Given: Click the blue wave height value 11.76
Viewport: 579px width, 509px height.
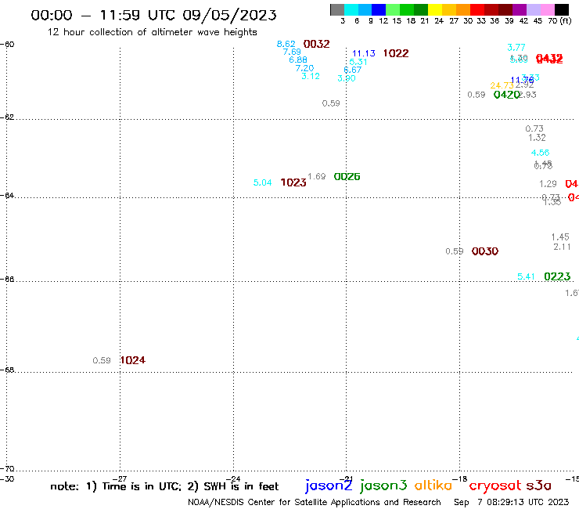Looking at the screenshot, I should [x=522, y=80].
